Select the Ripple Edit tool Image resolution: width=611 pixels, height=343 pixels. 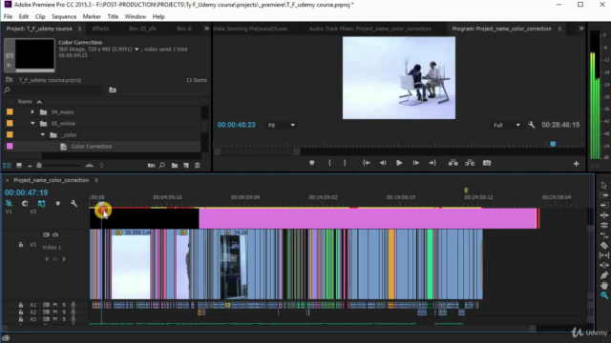pos(603,215)
